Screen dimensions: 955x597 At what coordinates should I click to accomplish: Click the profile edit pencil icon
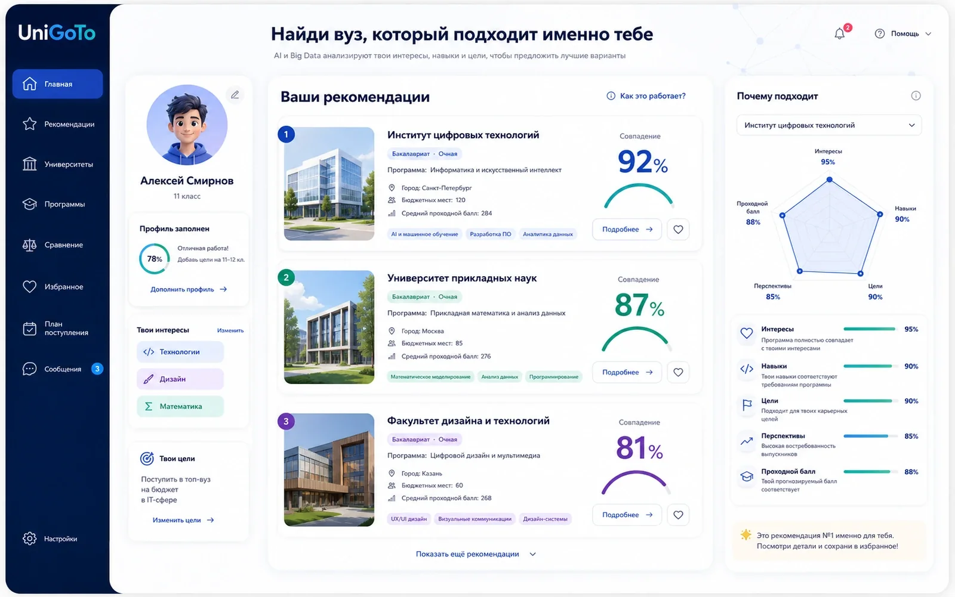click(x=235, y=95)
